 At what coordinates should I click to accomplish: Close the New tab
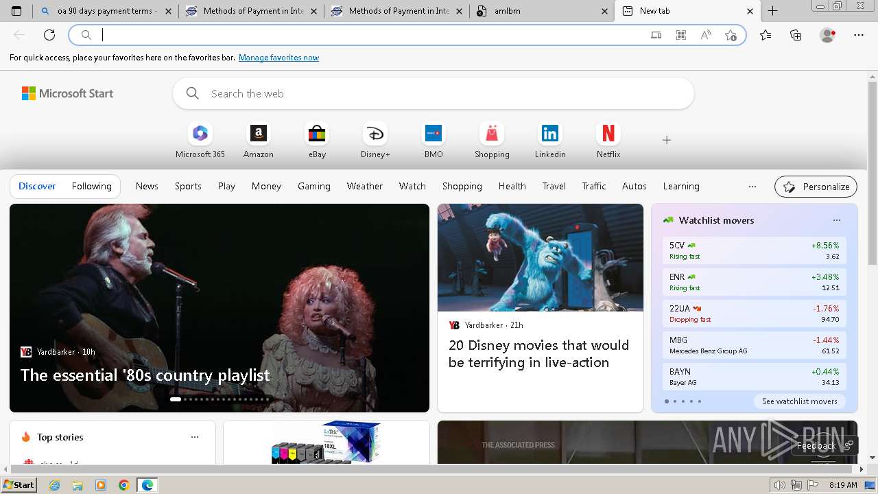click(750, 11)
